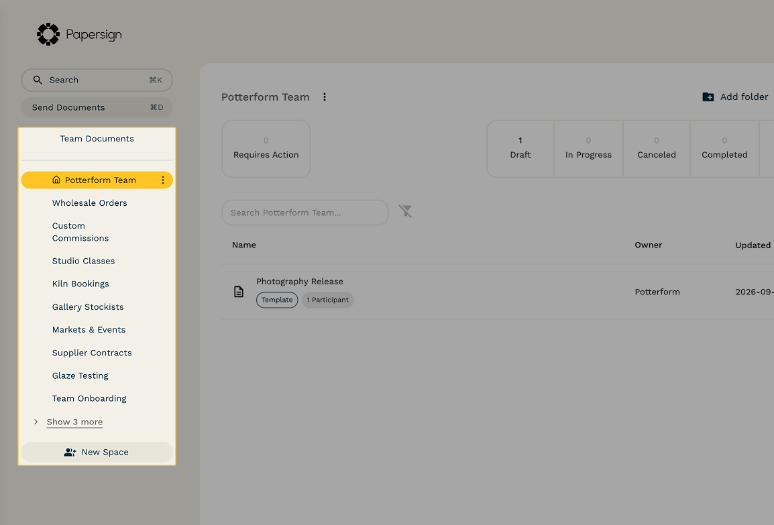This screenshot has width=774, height=525.
Task: Open the Studio Classes folder
Action: (83, 261)
